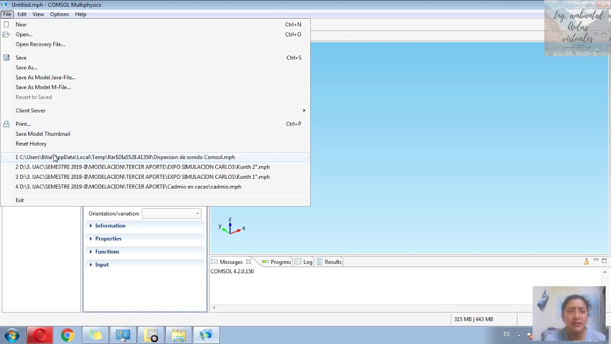The height and width of the screenshot is (344, 611).
Task: Click the Action Center flag icon
Action: [x=529, y=335]
